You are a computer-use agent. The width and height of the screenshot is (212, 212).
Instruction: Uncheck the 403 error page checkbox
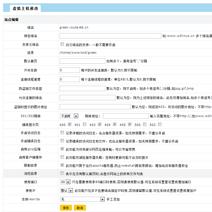pos(100,124)
